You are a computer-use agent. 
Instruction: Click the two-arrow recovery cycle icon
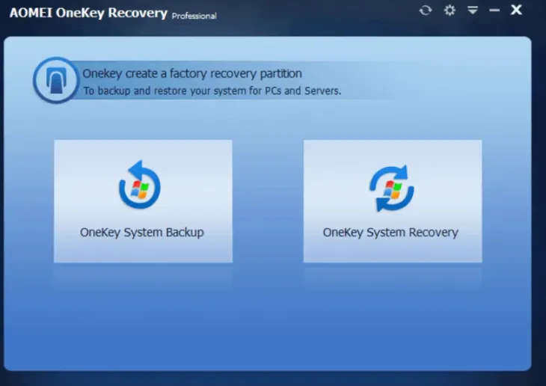(x=391, y=188)
